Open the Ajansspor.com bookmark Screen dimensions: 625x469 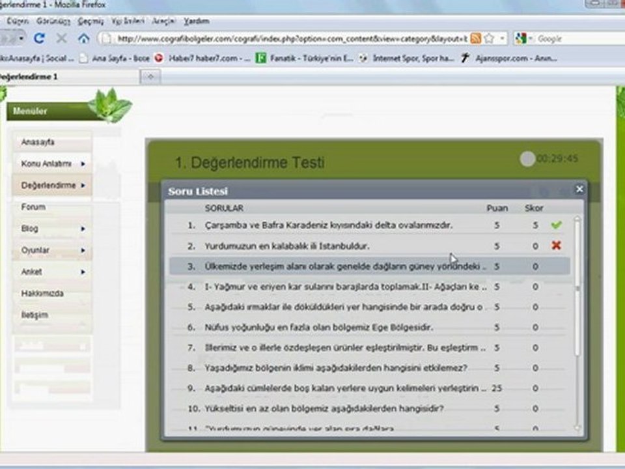pyautogui.click(x=509, y=58)
